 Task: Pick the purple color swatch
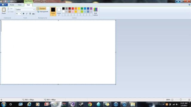point(91,9)
